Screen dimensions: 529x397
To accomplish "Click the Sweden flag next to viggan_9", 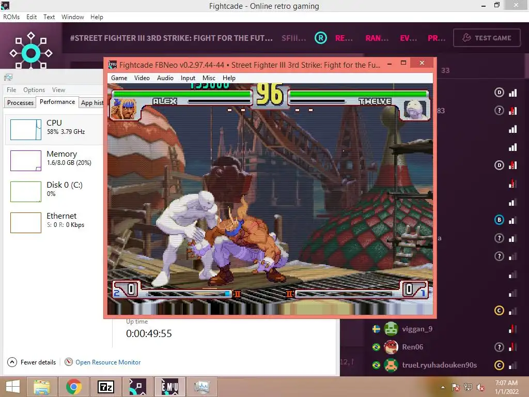I will tap(376, 329).
